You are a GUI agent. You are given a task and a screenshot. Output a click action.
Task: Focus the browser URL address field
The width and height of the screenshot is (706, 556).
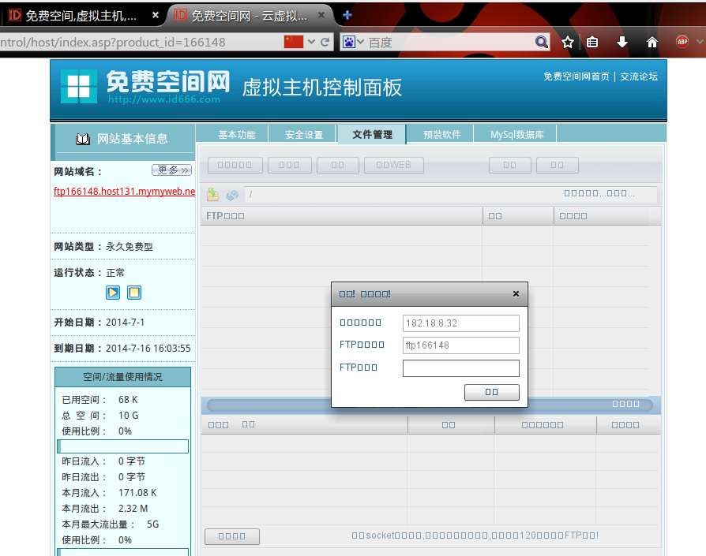(x=140, y=43)
